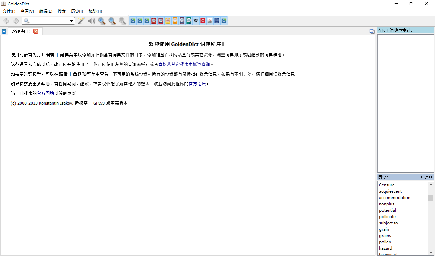435x256 pixels.
Task: Open the 历史(I) menu
Action: (x=77, y=11)
